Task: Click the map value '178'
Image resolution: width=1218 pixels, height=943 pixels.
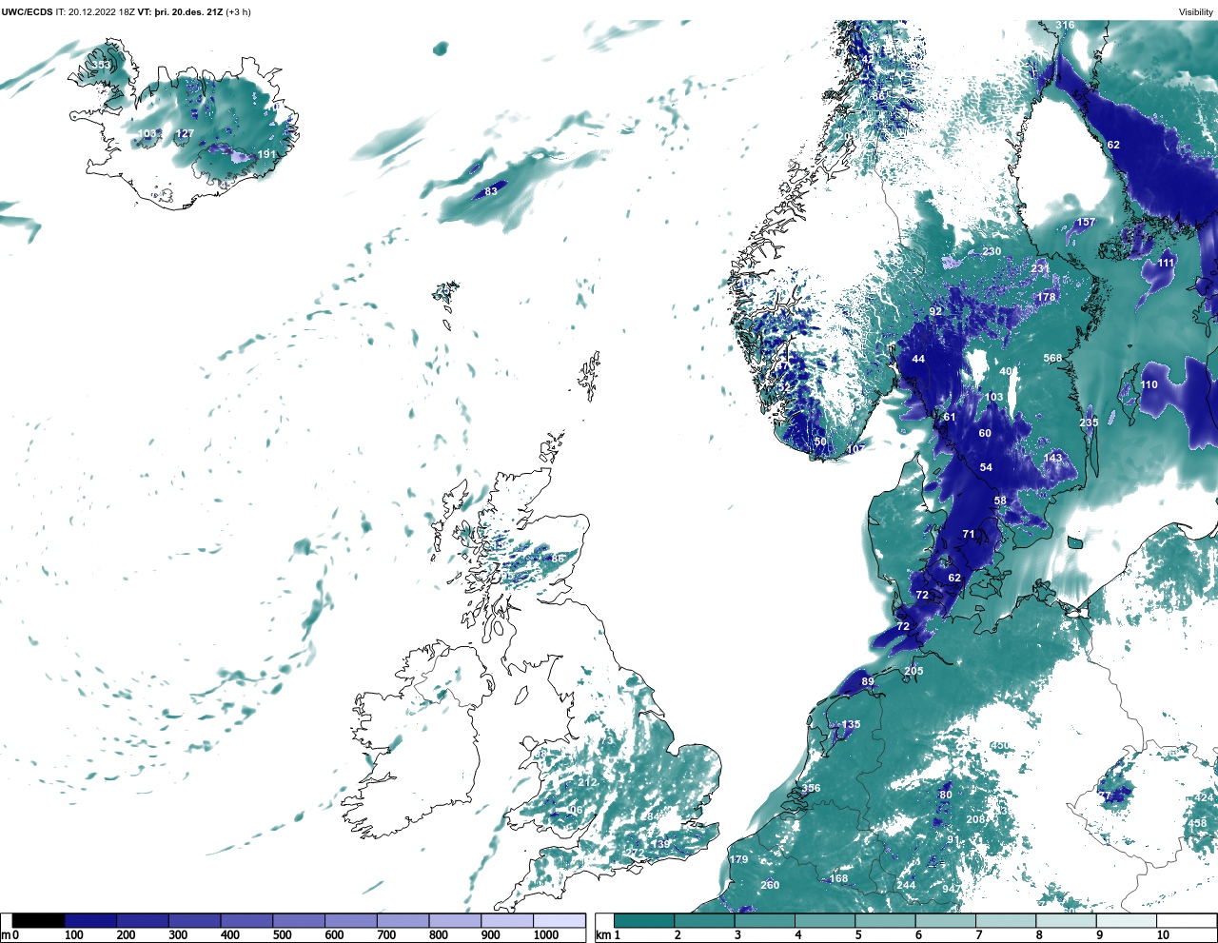Action: 1046,297
